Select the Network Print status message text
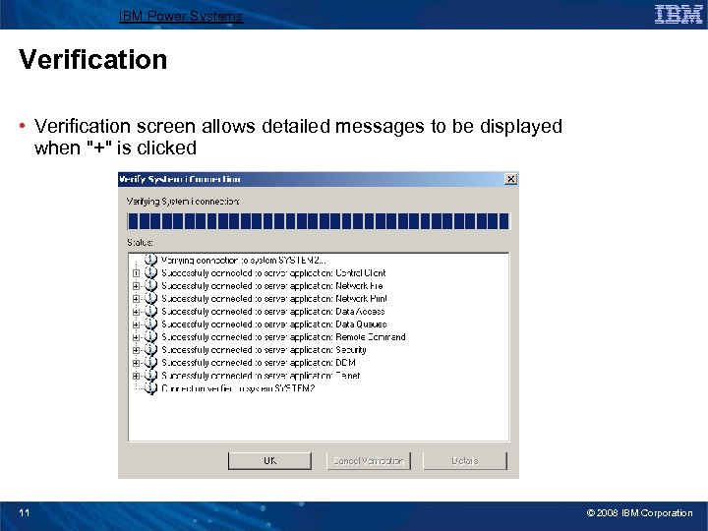Screen dimensions: 708x531 (274, 299)
